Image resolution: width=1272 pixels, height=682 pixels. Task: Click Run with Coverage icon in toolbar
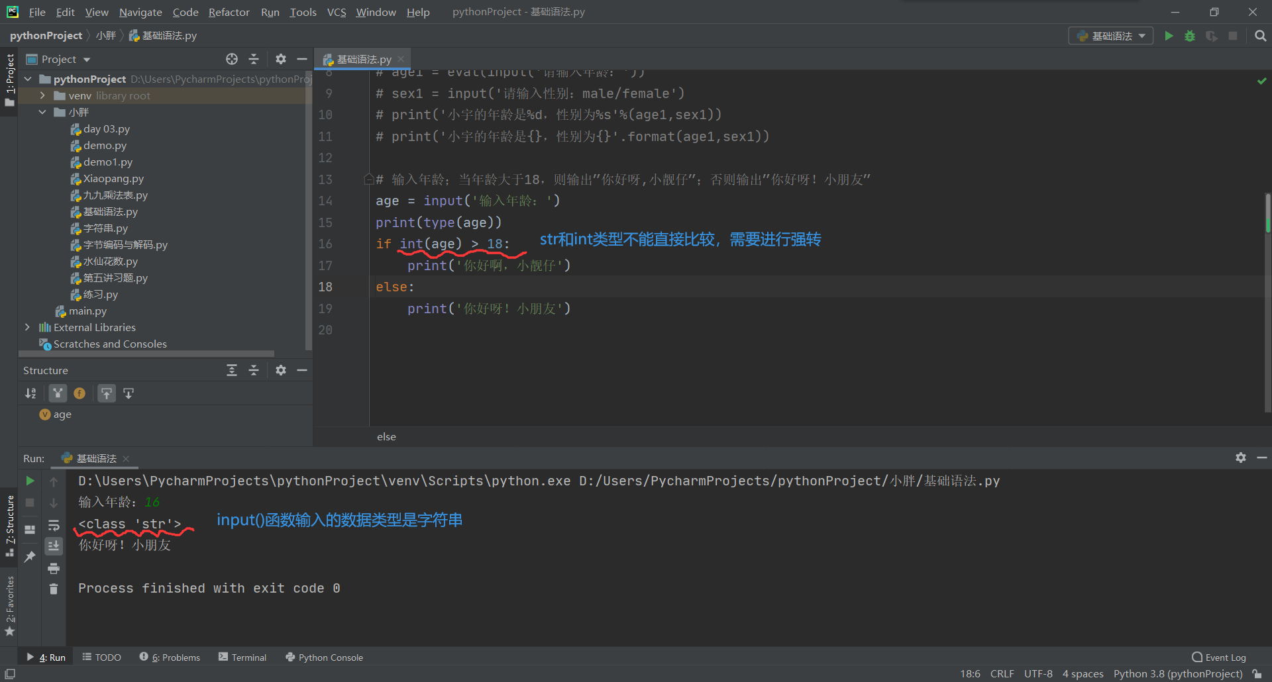1211,36
